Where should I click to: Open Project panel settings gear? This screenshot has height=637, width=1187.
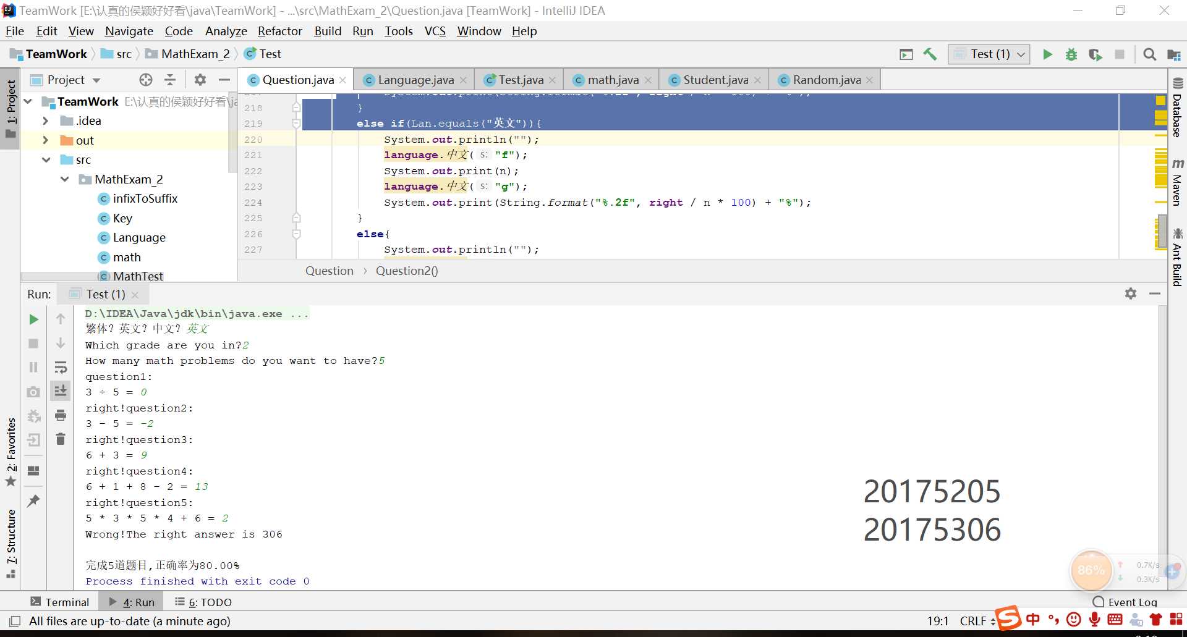tap(200, 80)
